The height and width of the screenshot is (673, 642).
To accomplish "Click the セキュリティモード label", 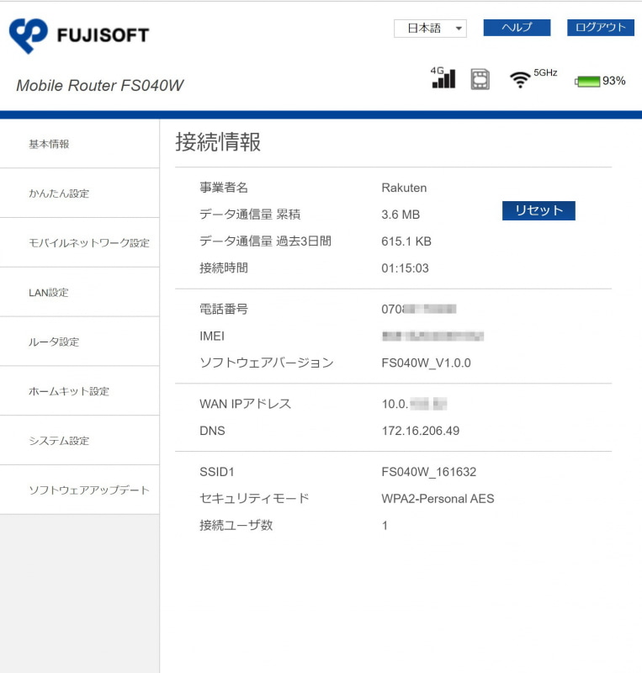I will pos(254,499).
